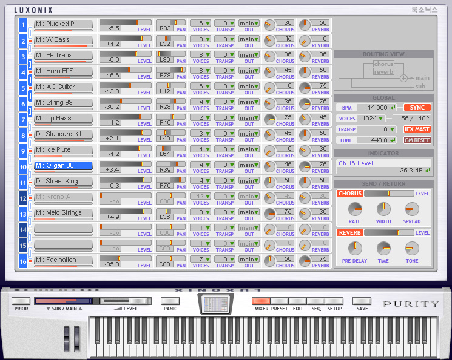Screen dimensions: 452x360
Task: Switch to the MIXER page
Action: click(261, 301)
